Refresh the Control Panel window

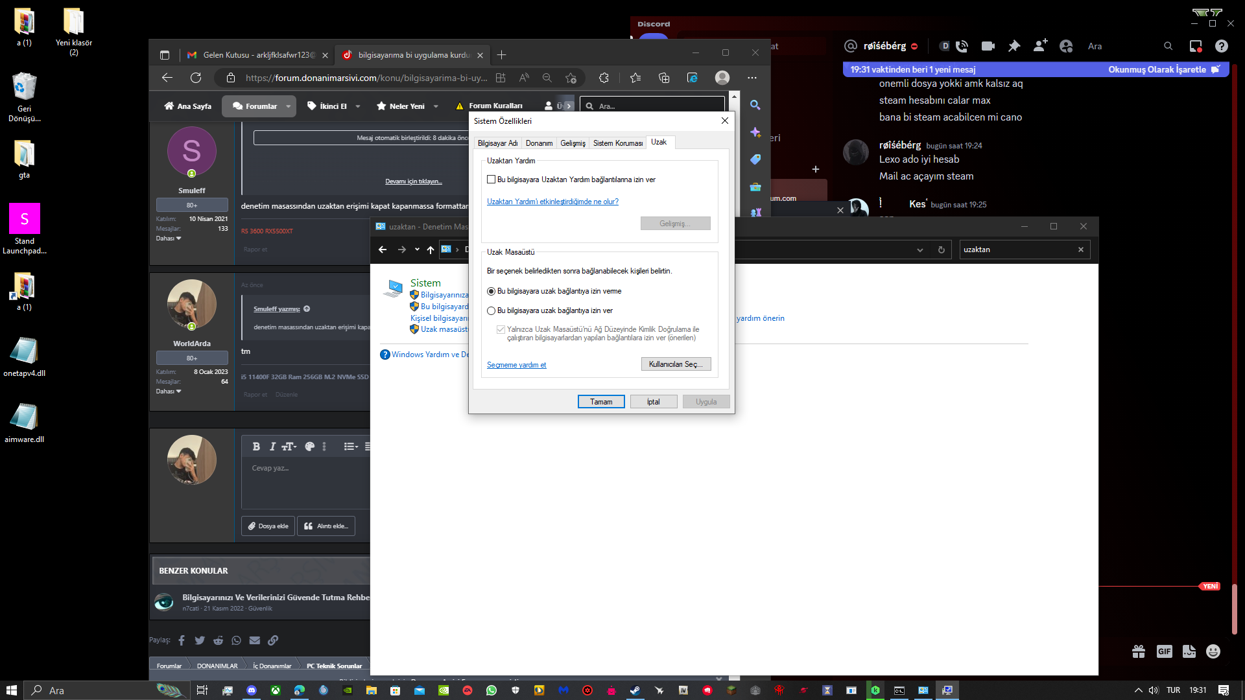pos(942,250)
